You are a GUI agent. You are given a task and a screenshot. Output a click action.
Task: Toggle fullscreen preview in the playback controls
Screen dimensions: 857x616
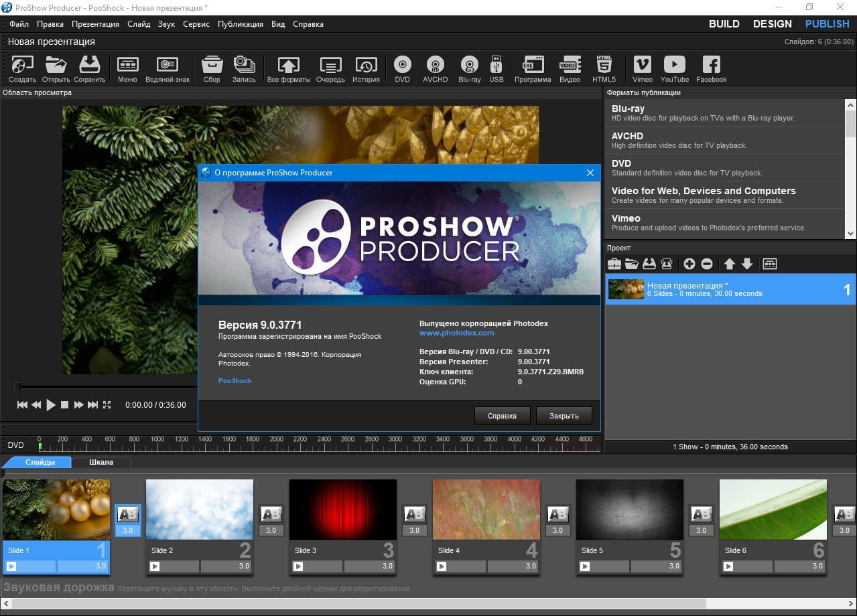107,404
